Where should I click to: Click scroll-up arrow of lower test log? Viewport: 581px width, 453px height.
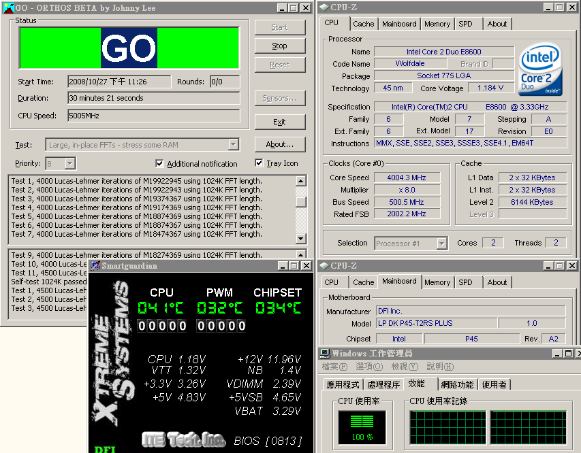[x=301, y=254]
